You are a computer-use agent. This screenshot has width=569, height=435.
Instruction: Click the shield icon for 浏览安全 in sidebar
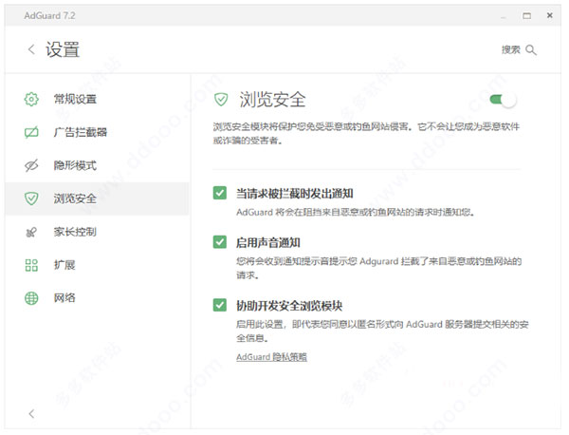pyautogui.click(x=31, y=199)
